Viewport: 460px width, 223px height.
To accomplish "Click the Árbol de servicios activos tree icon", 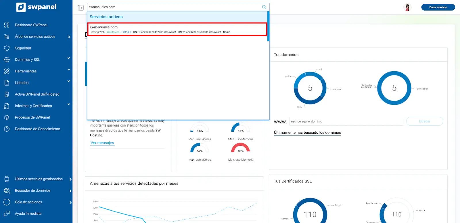I will [7, 37].
